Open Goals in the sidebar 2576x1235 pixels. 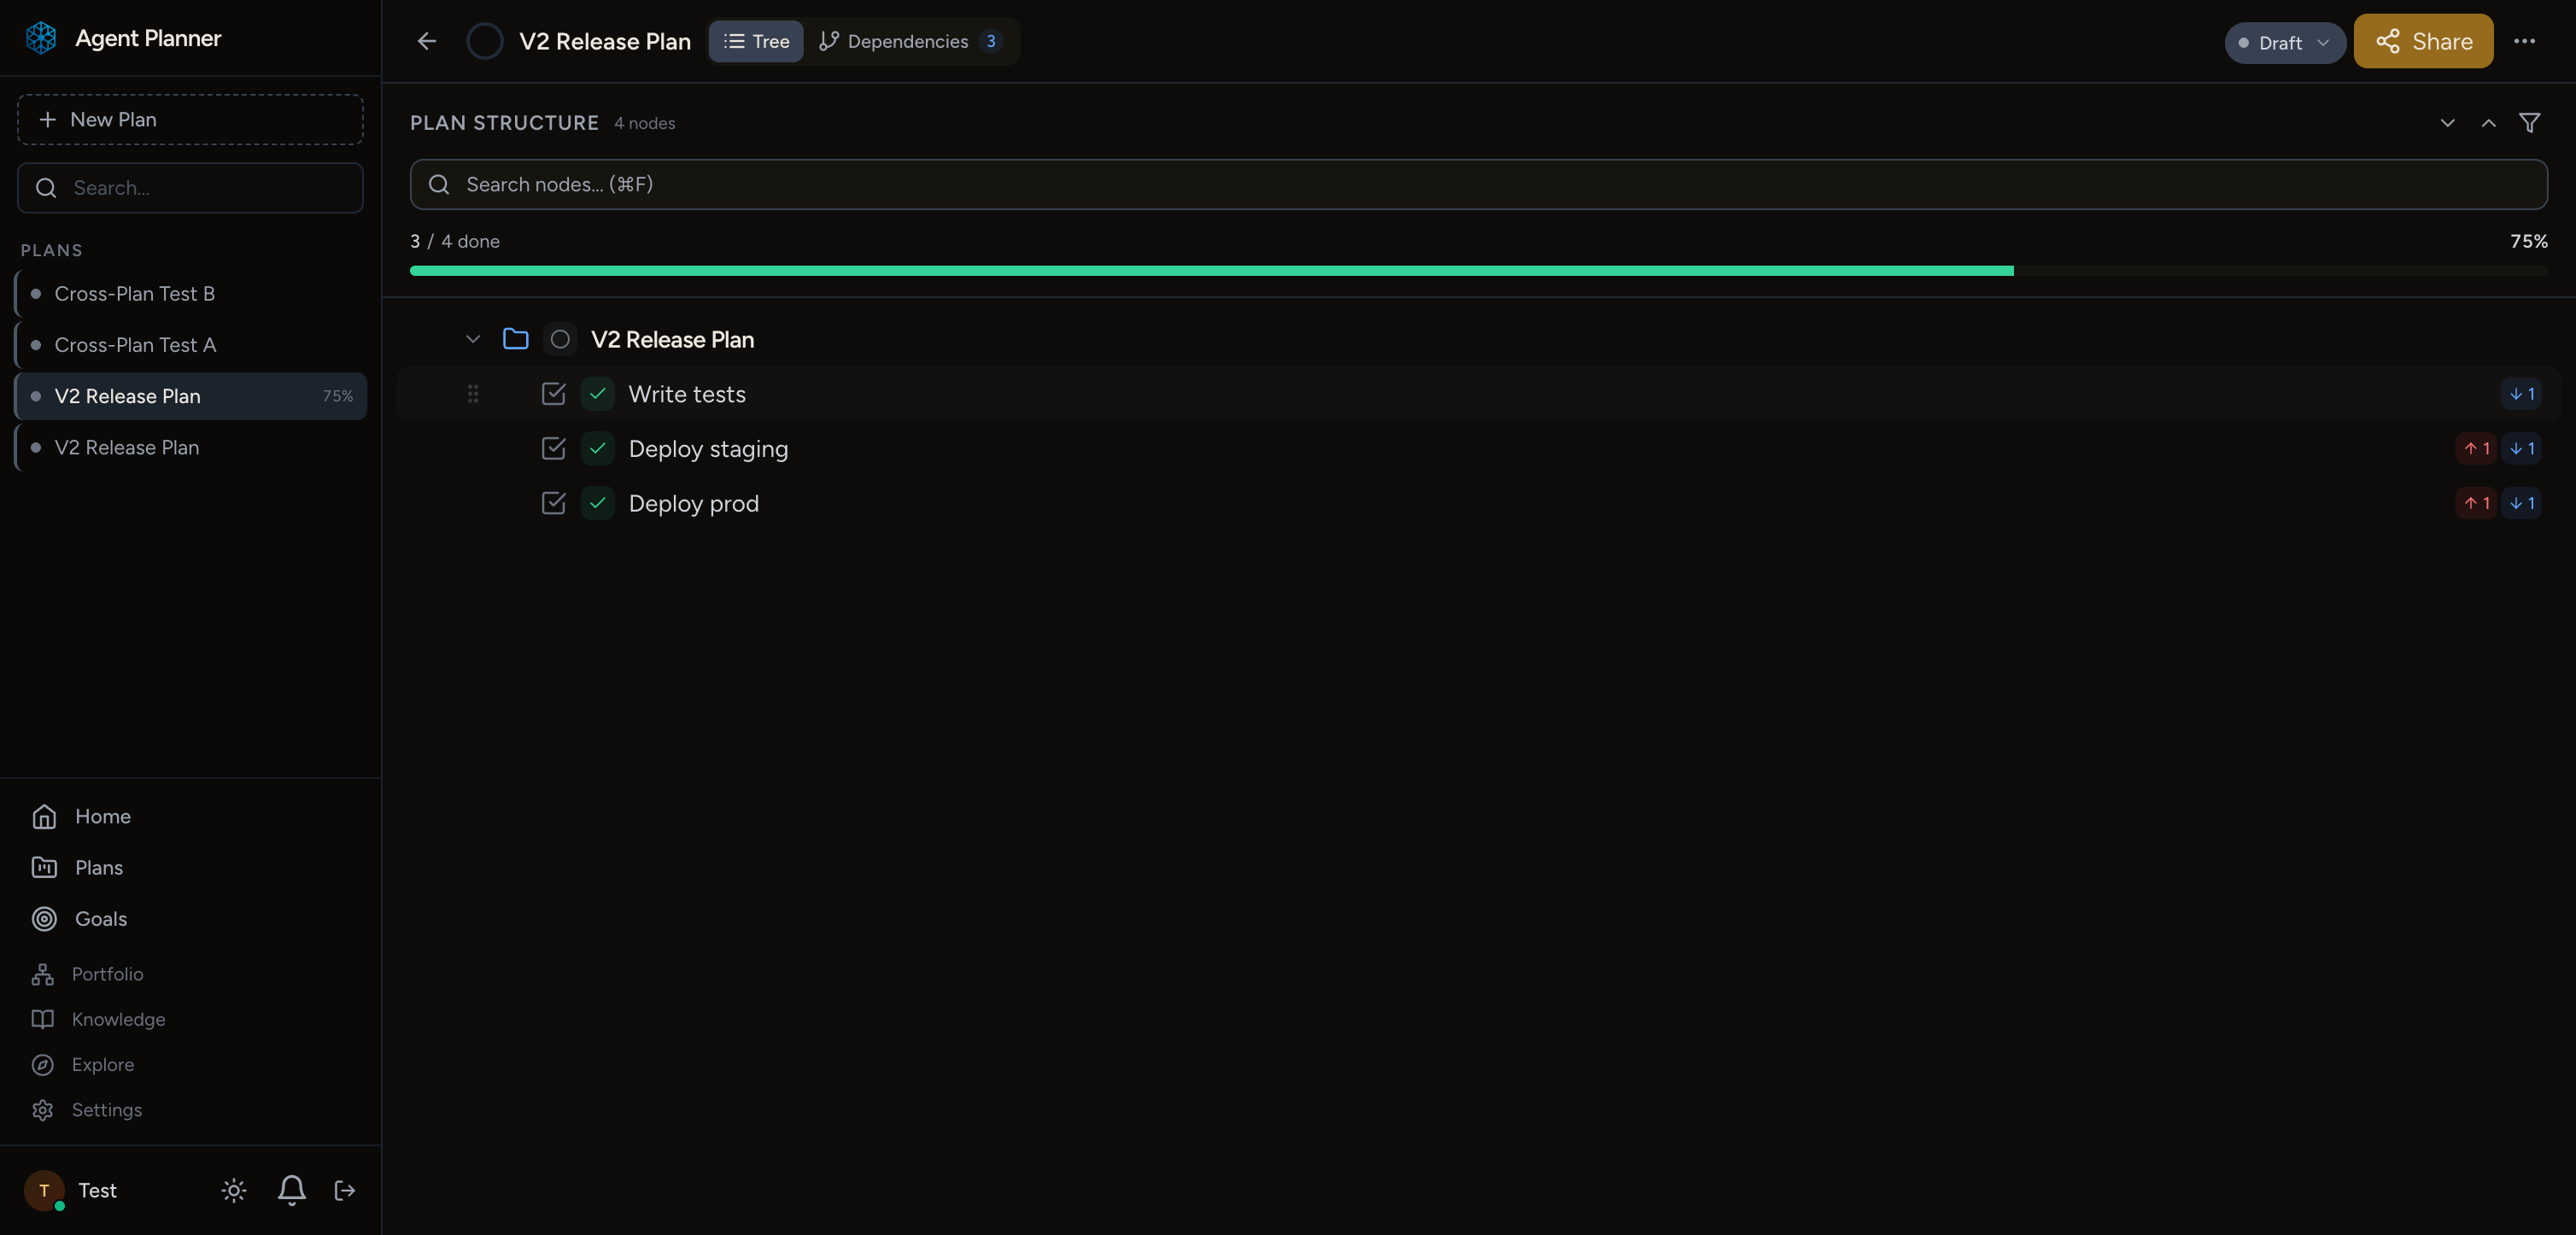[x=190, y=918]
